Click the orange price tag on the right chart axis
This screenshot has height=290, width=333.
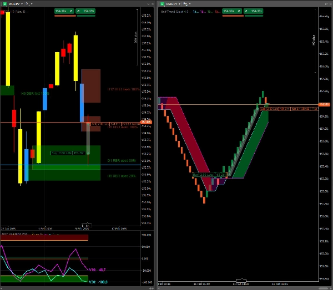pos(324,104)
